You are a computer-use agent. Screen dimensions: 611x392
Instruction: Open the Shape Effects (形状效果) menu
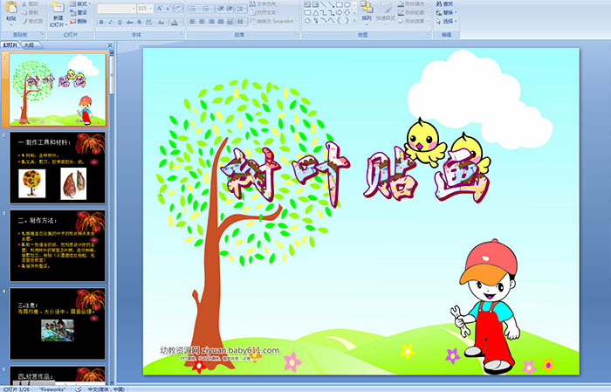(413, 21)
